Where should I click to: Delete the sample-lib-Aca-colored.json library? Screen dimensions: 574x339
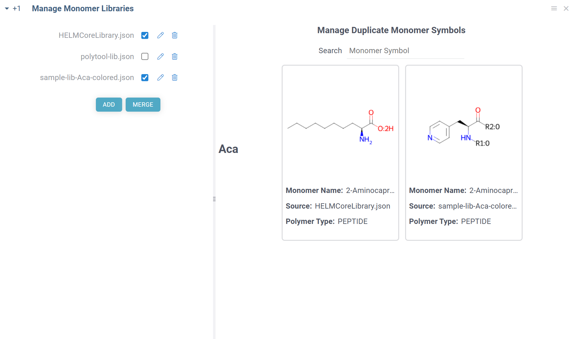[175, 77]
